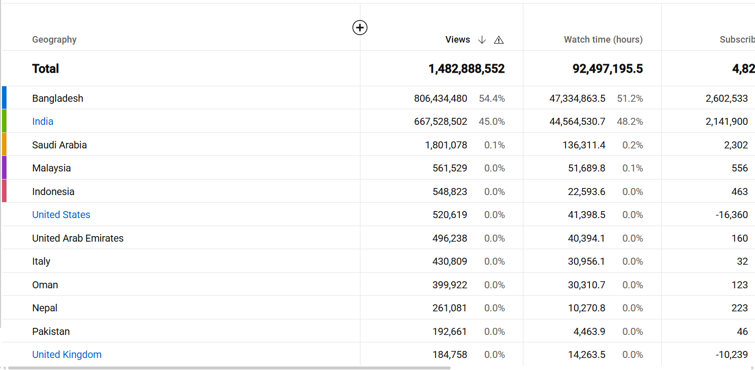Screen dimensions: 755x370
Task: Open the United Kingdom geography link
Action: [67, 354]
